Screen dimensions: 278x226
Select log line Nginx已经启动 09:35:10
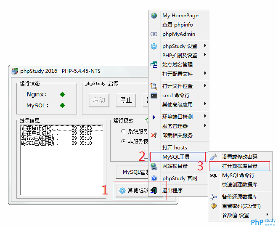point(62,138)
